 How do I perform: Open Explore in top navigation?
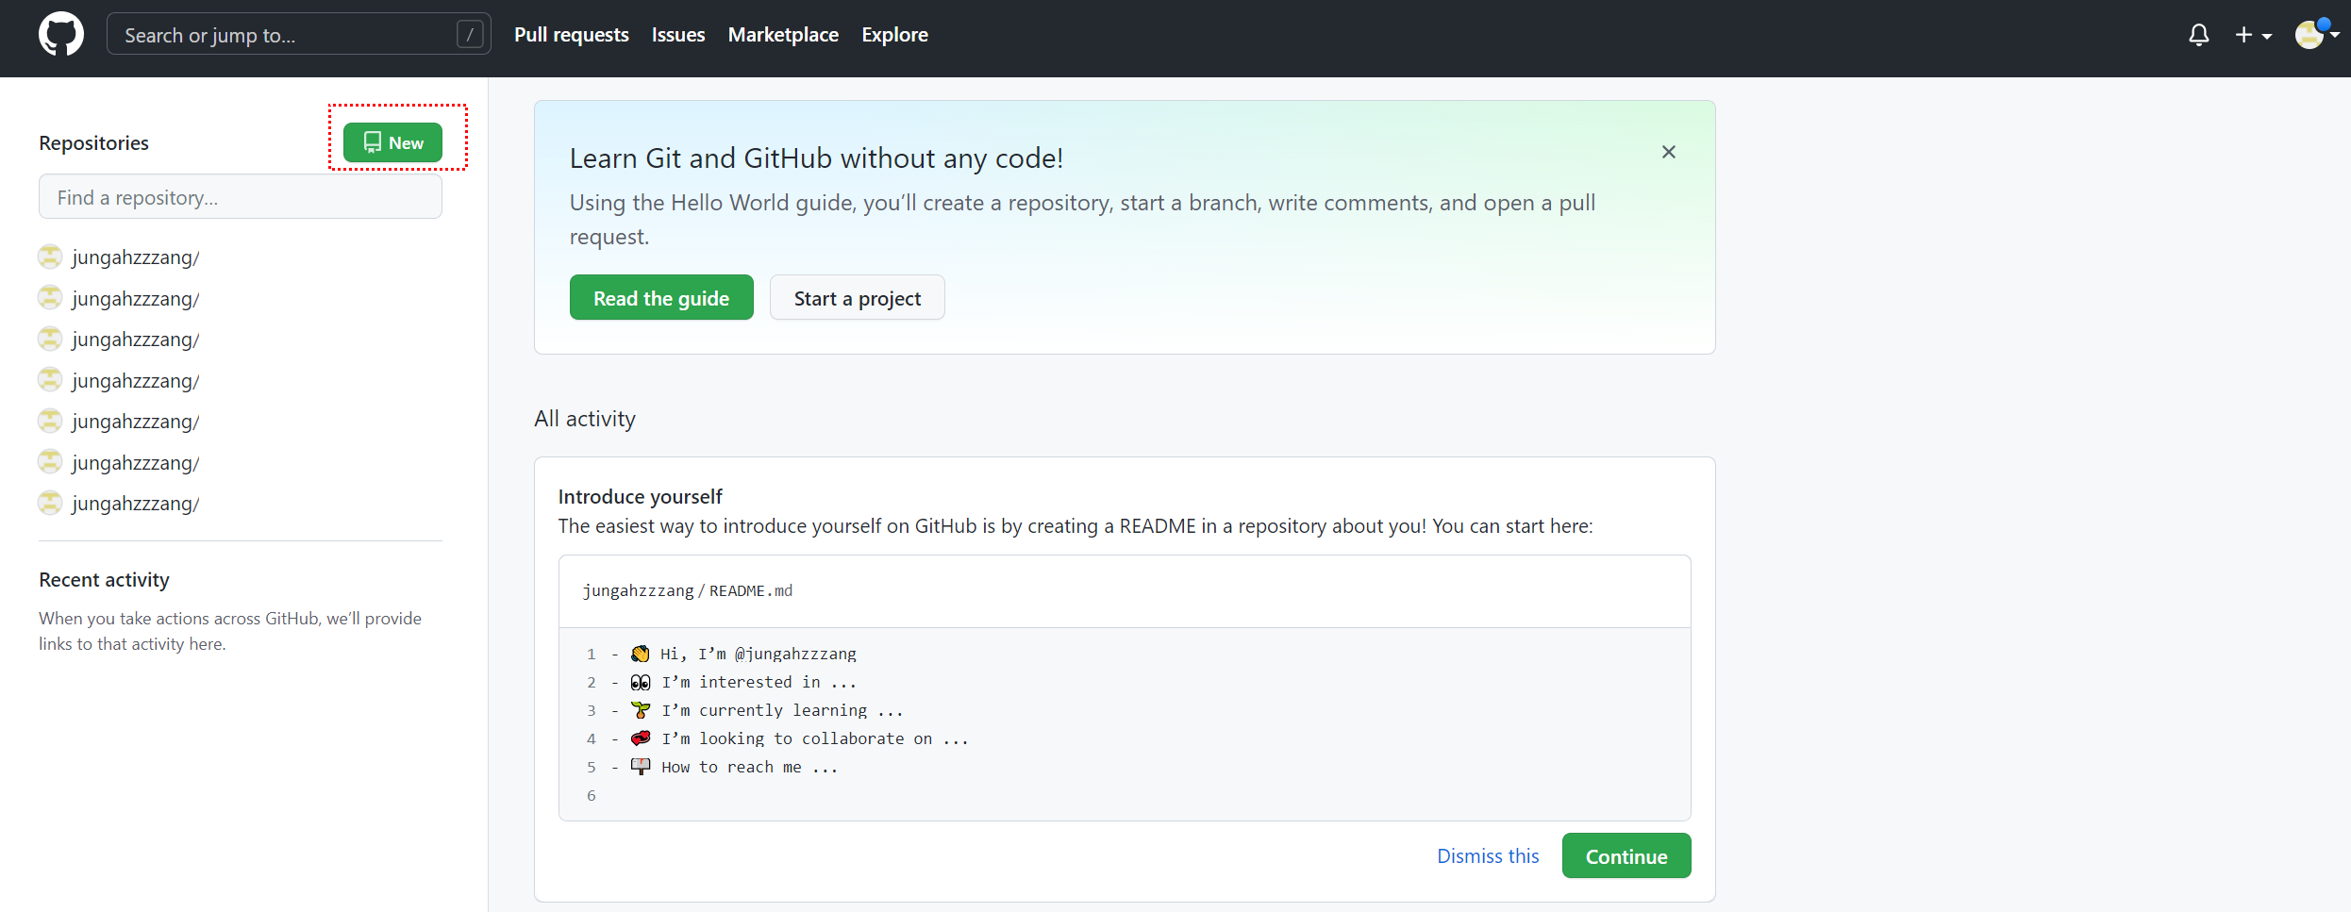pos(894,35)
